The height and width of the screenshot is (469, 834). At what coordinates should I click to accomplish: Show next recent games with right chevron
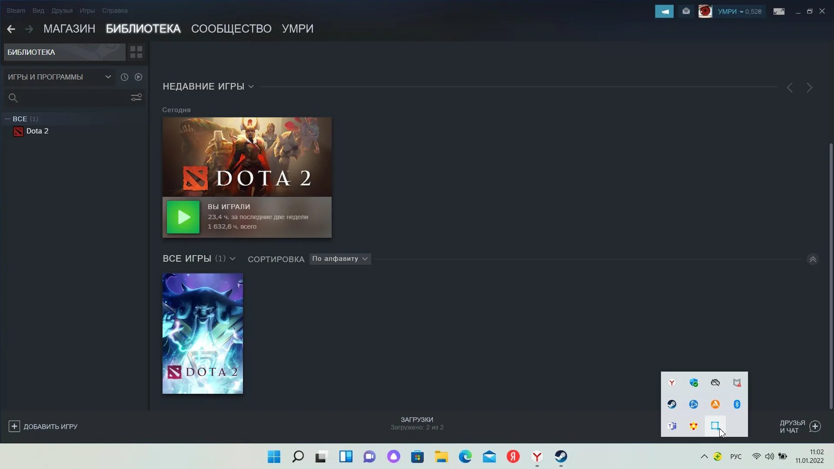(809, 88)
